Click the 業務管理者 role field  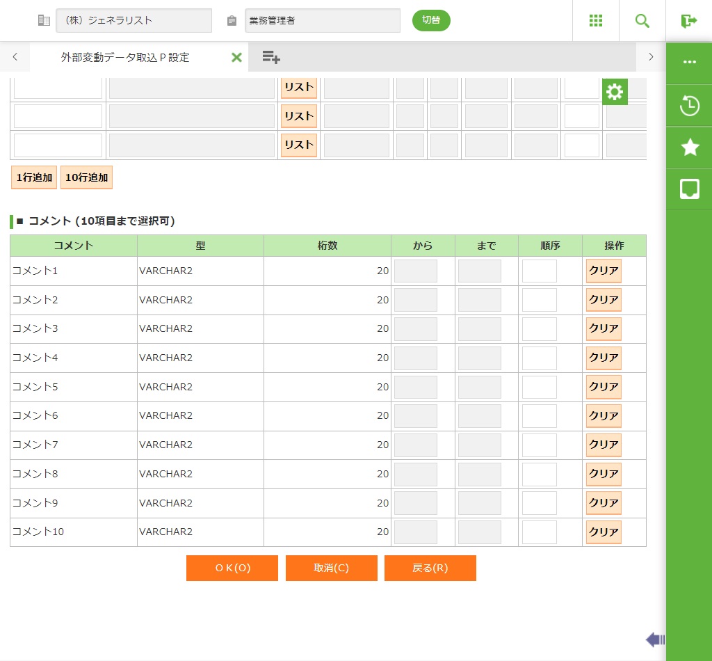tap(323, 21)
